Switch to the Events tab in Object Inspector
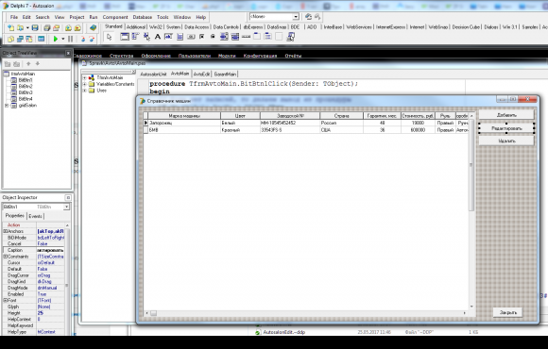Viewport: 548px width, 349px height. tap(35, 216)
